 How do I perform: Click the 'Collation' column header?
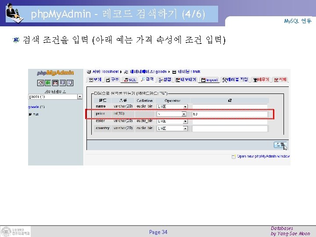[x=144, y=101]
